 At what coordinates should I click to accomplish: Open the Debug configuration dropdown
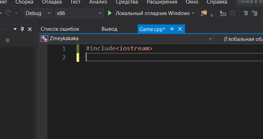click(x=38, y=13)
